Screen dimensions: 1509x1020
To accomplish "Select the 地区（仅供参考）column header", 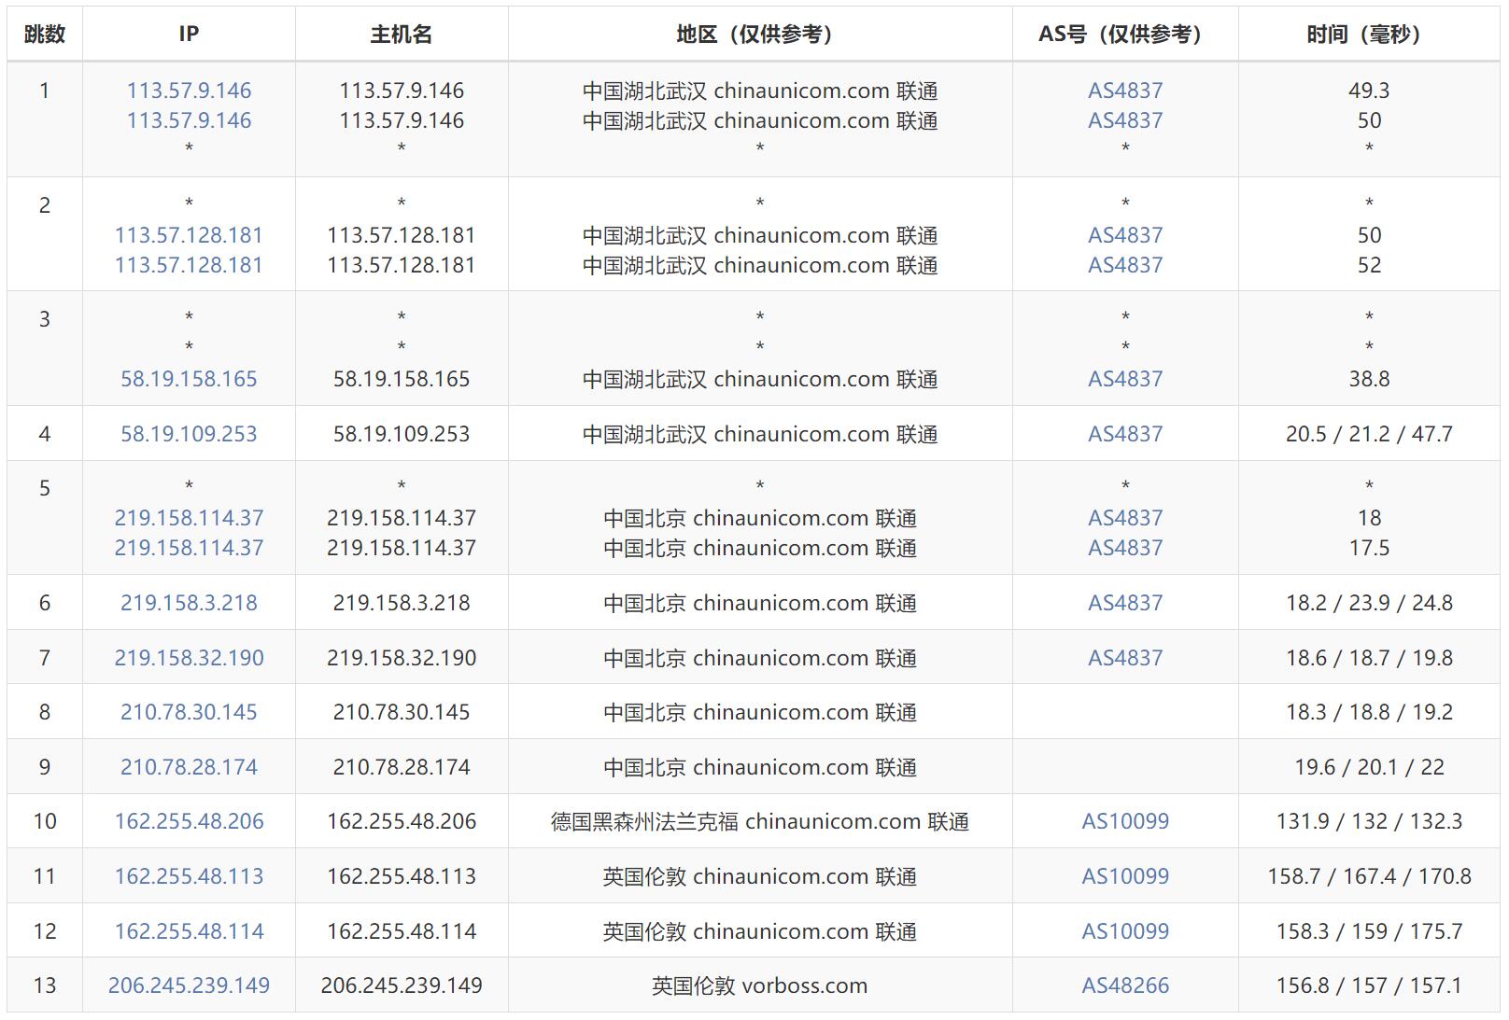I will pyautogui.click(x=760, y=35).
